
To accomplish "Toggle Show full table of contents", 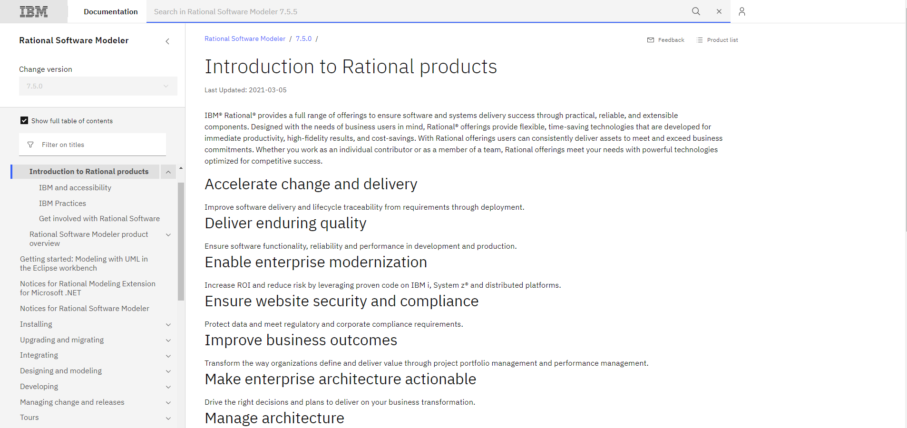I will pos(24,120).
